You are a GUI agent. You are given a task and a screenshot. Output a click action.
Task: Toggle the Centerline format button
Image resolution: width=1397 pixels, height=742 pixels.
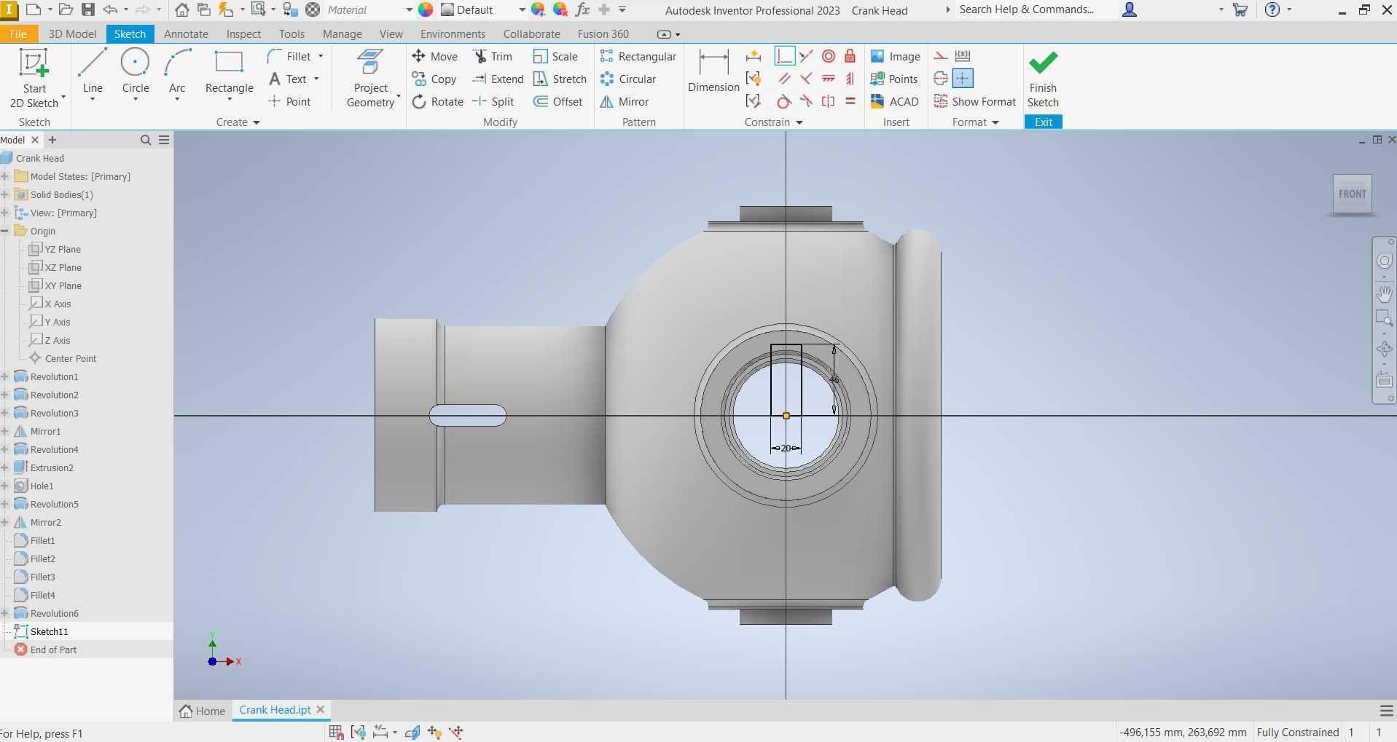941,79
